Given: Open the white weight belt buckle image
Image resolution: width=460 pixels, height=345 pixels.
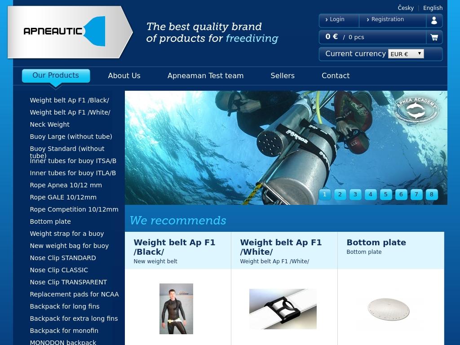Looking at the screenshot, I should click(283, 309).
